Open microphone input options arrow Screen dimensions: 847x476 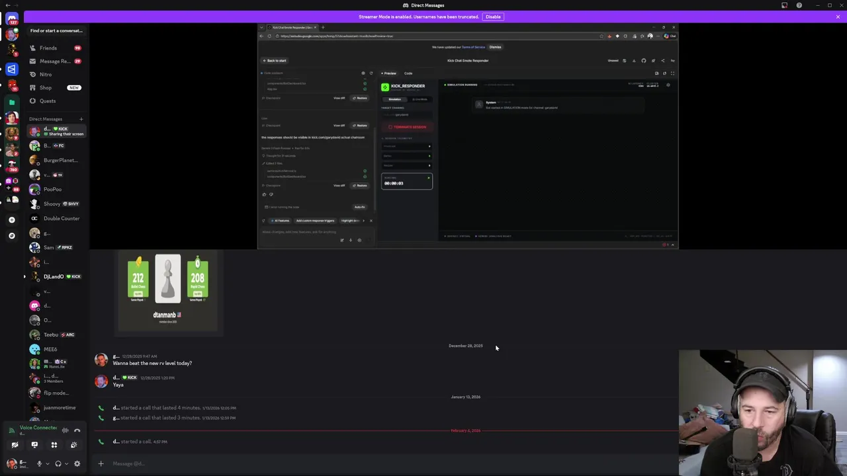47,463
